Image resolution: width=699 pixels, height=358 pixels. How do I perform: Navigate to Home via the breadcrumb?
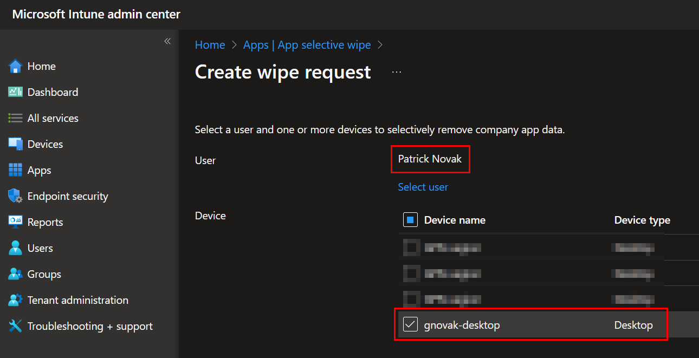pos(210,44)
